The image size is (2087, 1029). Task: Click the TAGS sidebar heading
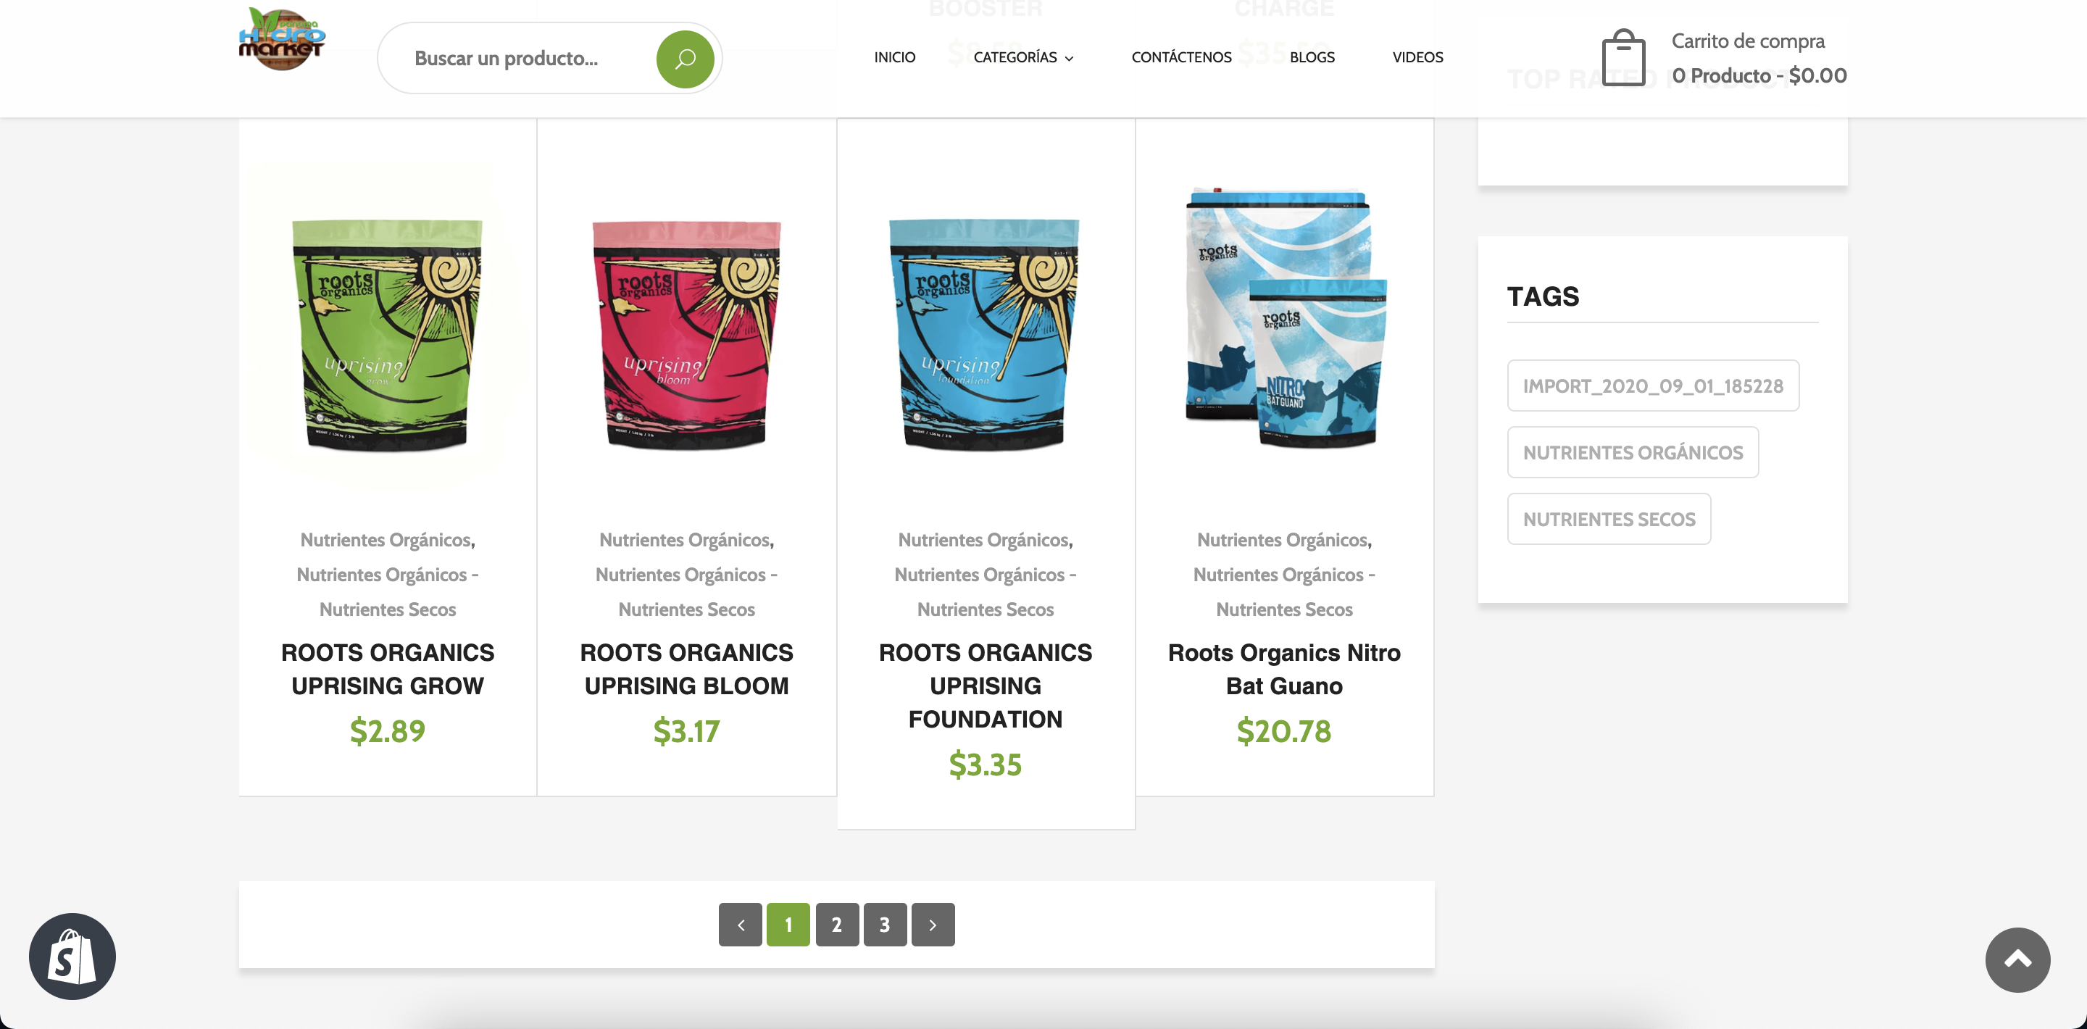pos(1543,296)
